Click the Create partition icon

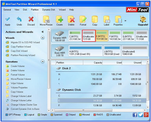pyautogui.click(x=60, y=19)
